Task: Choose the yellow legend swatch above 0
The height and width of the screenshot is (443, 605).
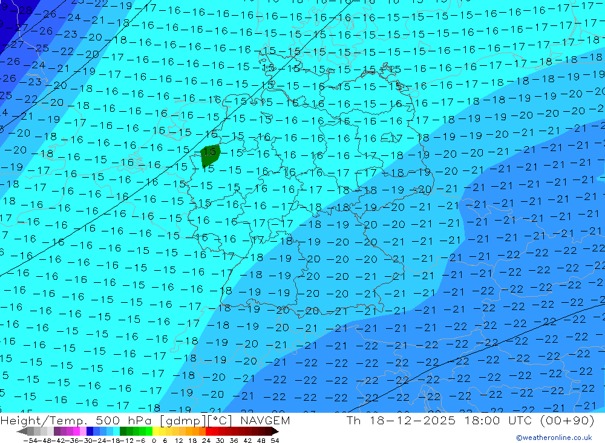Action: click(x=156, y=432)
